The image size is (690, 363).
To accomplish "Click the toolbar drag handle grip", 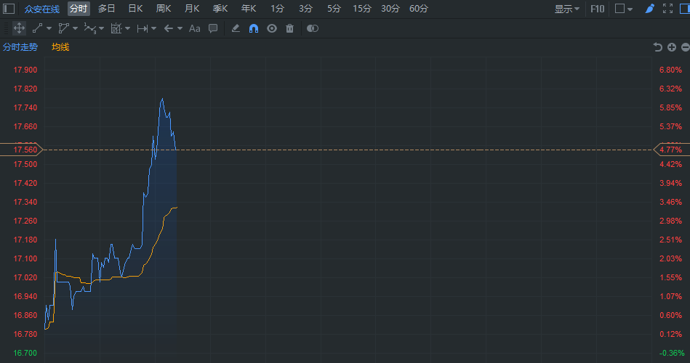I will tap(6, 28).
